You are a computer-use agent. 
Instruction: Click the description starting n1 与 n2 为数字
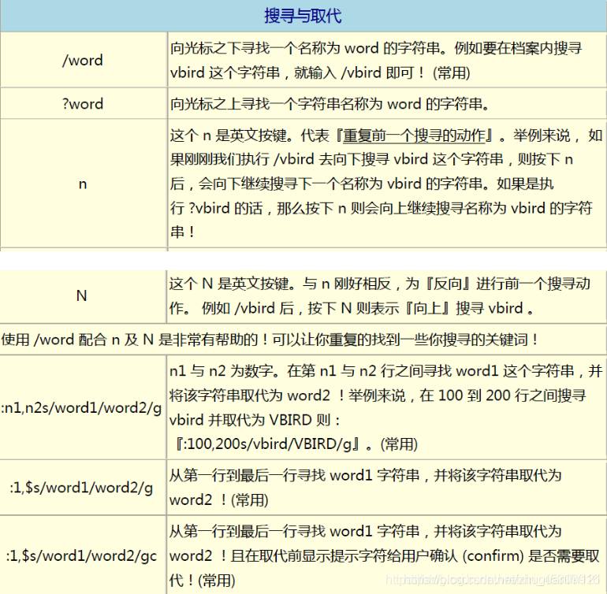click(386, 407)
